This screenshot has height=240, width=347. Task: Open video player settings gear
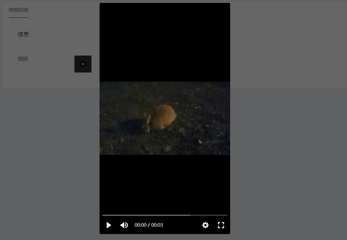click(x=205, y=225)
